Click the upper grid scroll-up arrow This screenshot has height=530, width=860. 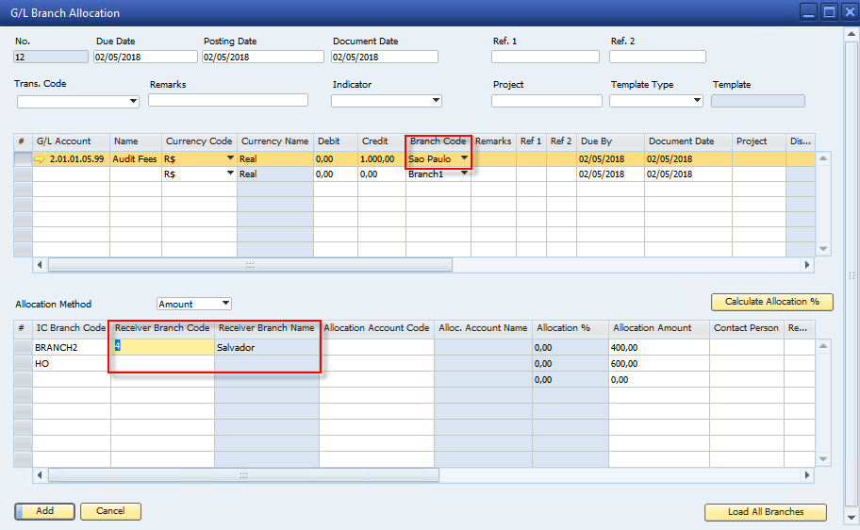[823, 158]
